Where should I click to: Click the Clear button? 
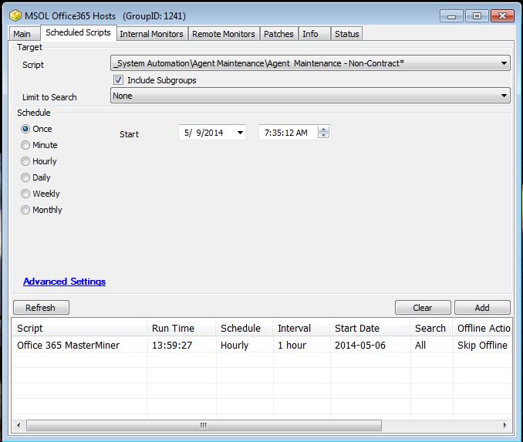pos(423,308)
